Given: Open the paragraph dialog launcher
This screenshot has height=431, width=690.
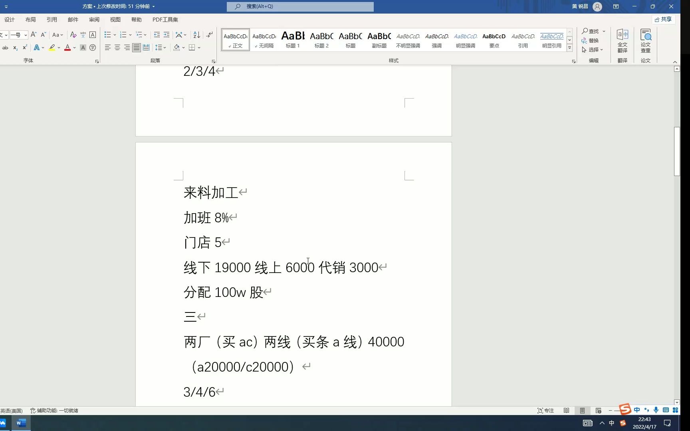Looking at the screenshot, I should tap(213, 61).
